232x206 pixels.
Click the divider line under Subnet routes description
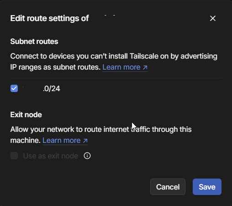pyautogui.click(x=116, y=78)
